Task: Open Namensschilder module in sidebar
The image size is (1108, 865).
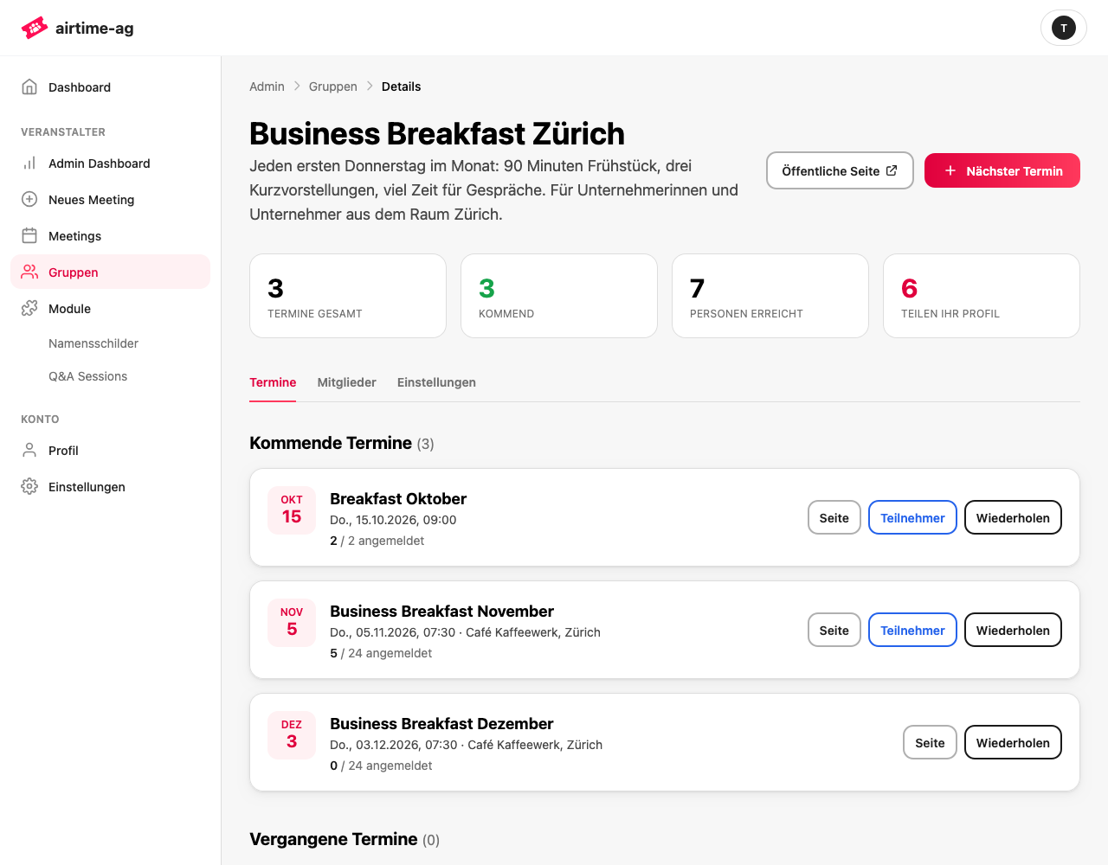Action: 93,343
